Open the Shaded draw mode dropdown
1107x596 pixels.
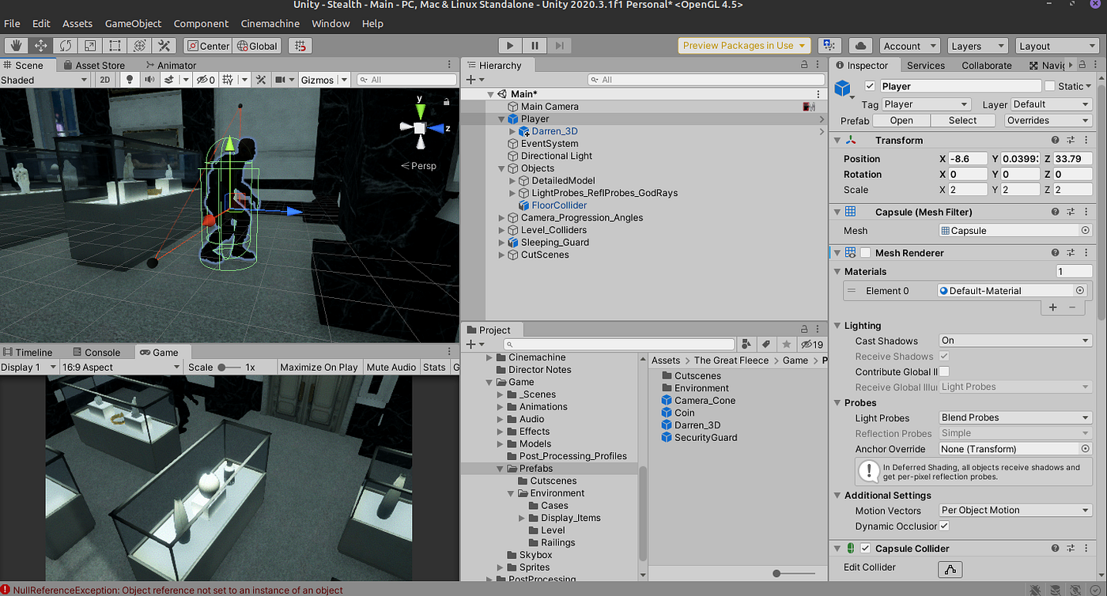coord(44,79)
